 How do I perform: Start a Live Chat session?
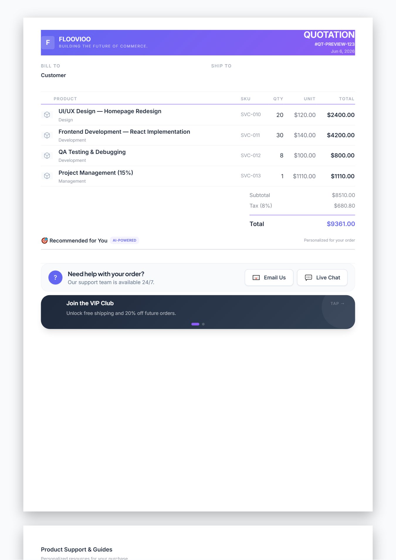tap(322, 277)
